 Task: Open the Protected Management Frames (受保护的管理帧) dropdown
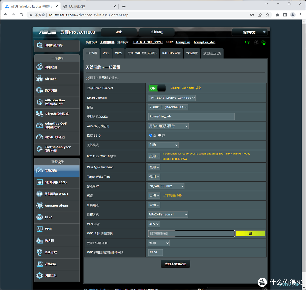(159, 243)
